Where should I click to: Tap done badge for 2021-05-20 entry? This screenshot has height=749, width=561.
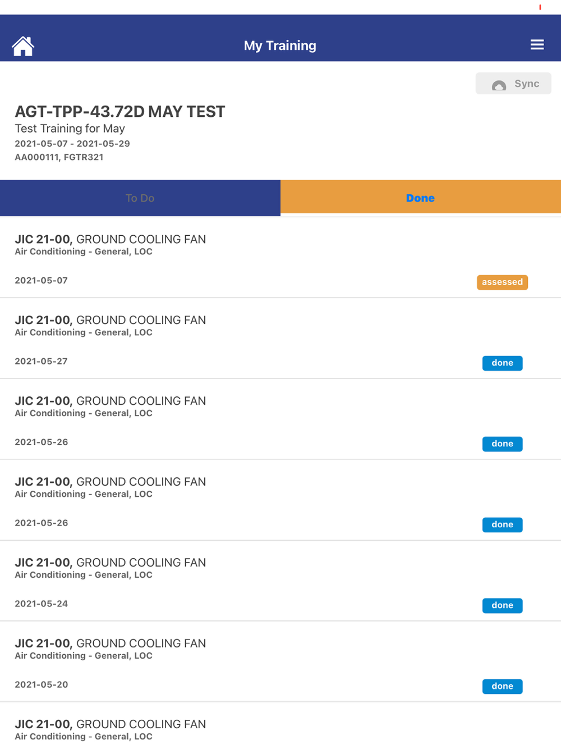tap(502, 686)
